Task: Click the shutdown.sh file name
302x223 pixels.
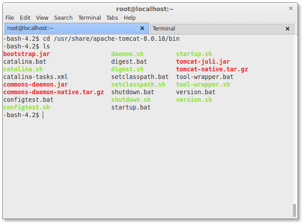Action: click(x=131, y=100)
